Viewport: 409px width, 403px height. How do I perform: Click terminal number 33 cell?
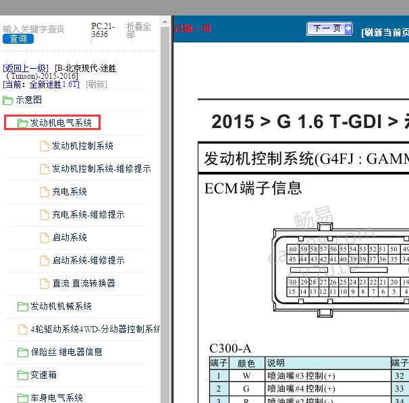pos(400,389)
